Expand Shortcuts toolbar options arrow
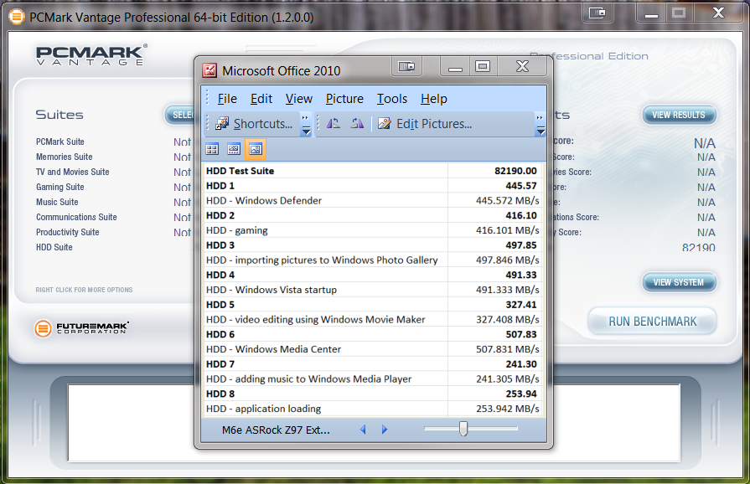750x484 pixels. pos(306,125)
